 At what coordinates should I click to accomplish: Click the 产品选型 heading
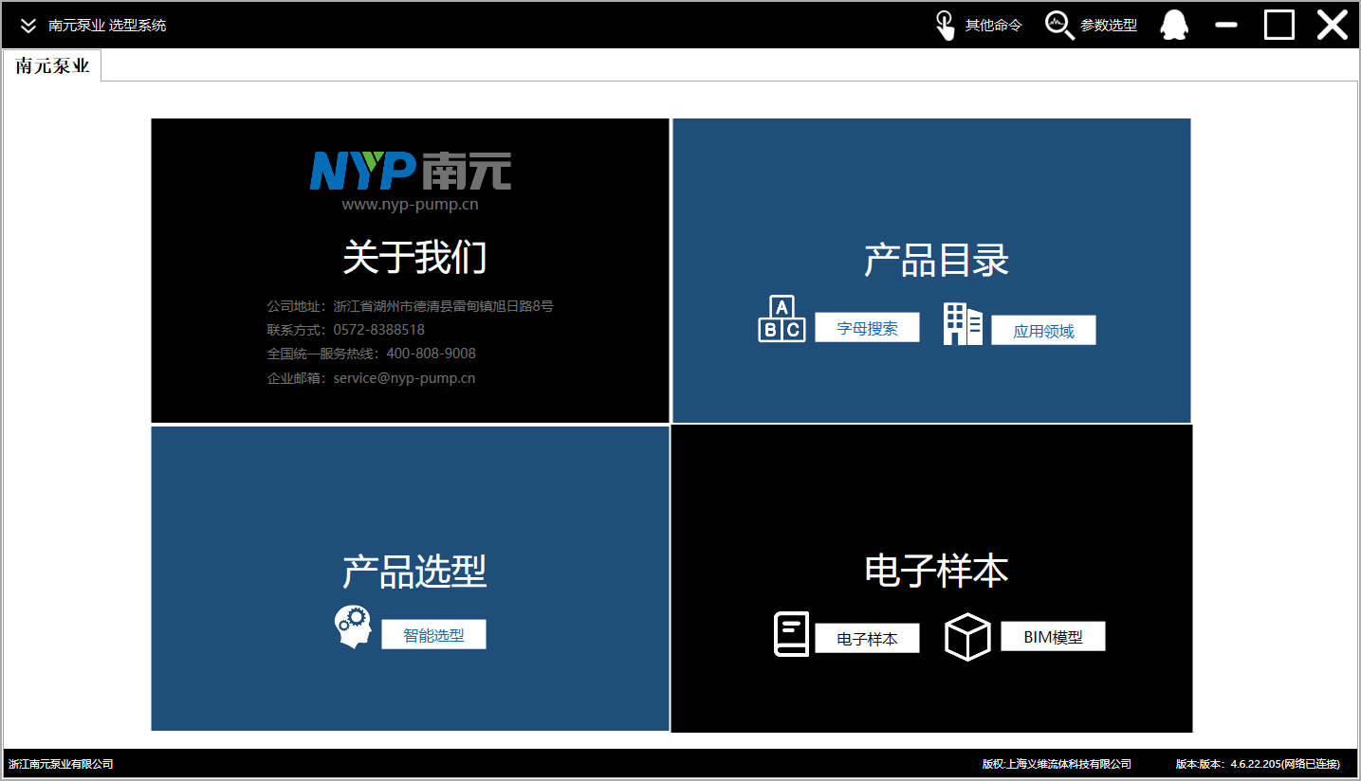[414, 572]
